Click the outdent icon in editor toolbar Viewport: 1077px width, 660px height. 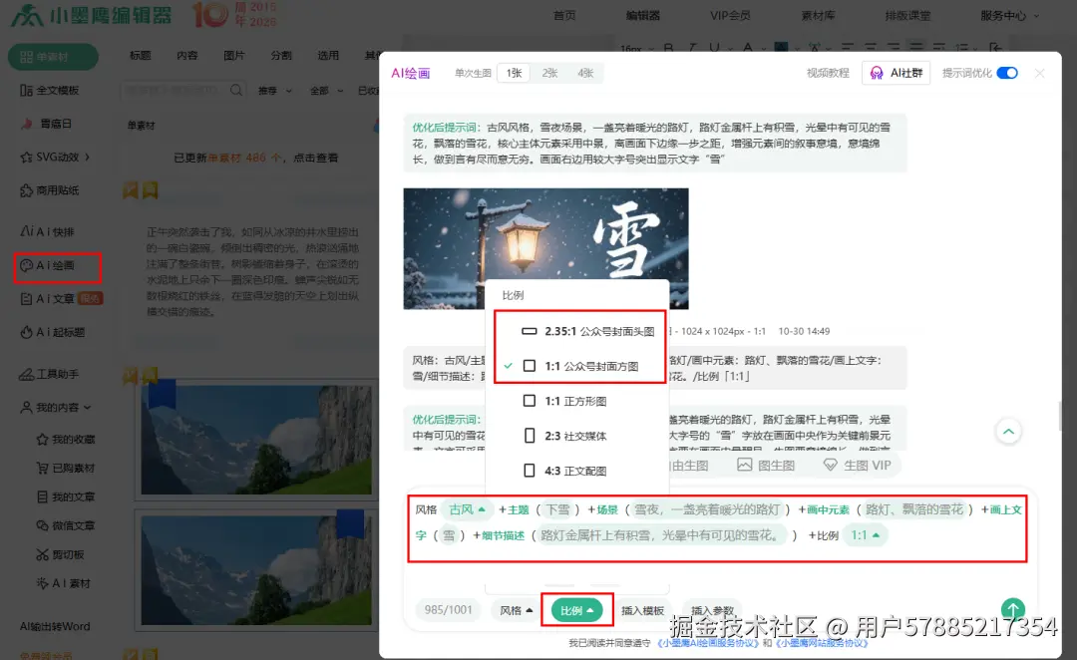click(995, 48)
